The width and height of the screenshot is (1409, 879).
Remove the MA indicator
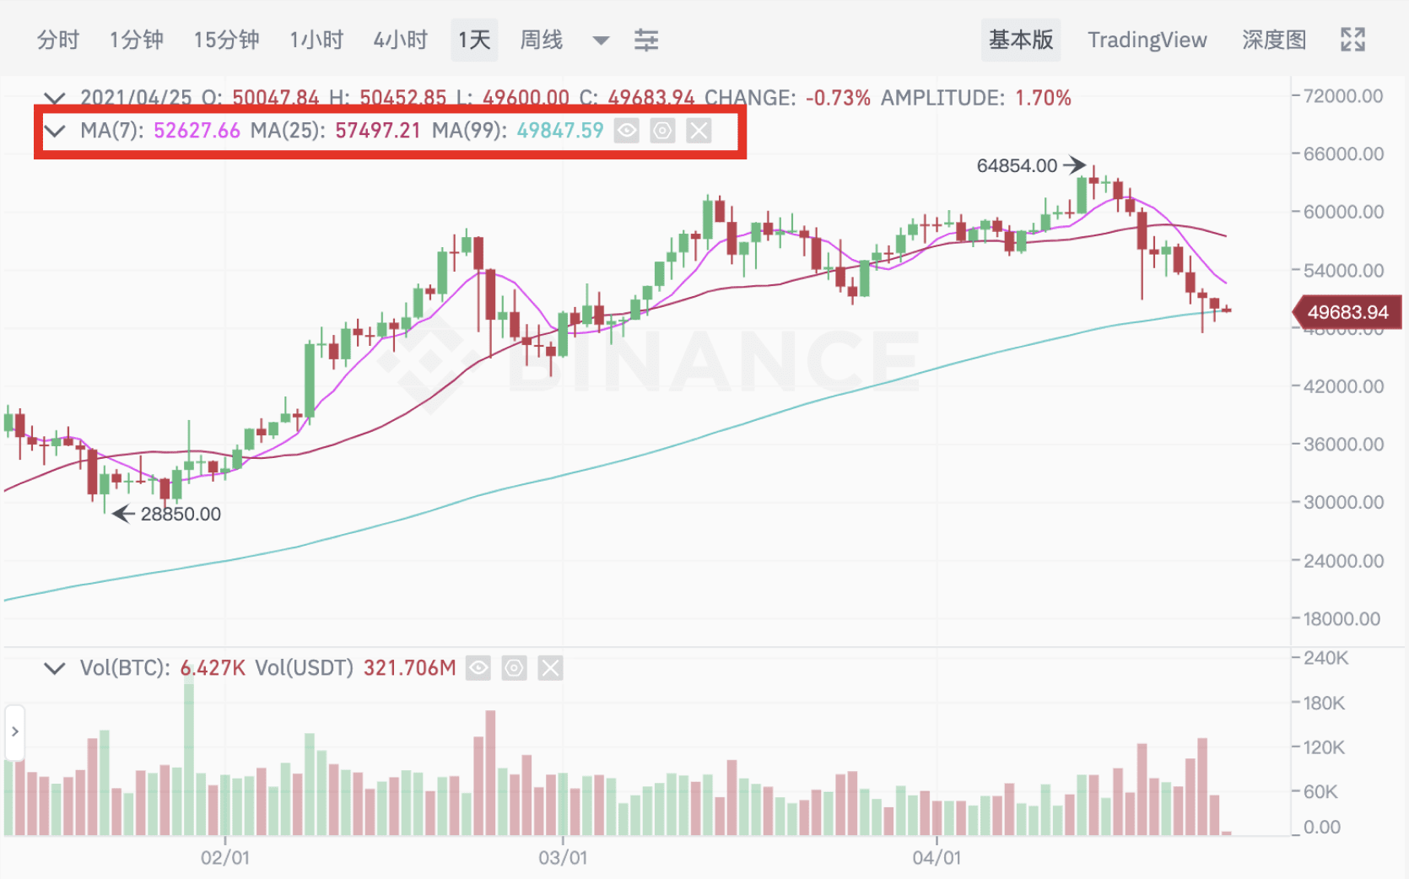point(699,131)
